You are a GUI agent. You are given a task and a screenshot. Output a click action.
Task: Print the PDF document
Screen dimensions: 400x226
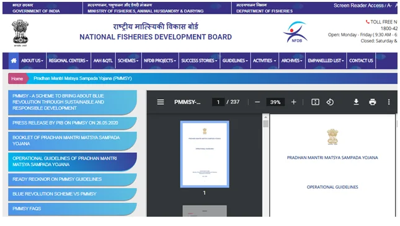tap(373, 102)
